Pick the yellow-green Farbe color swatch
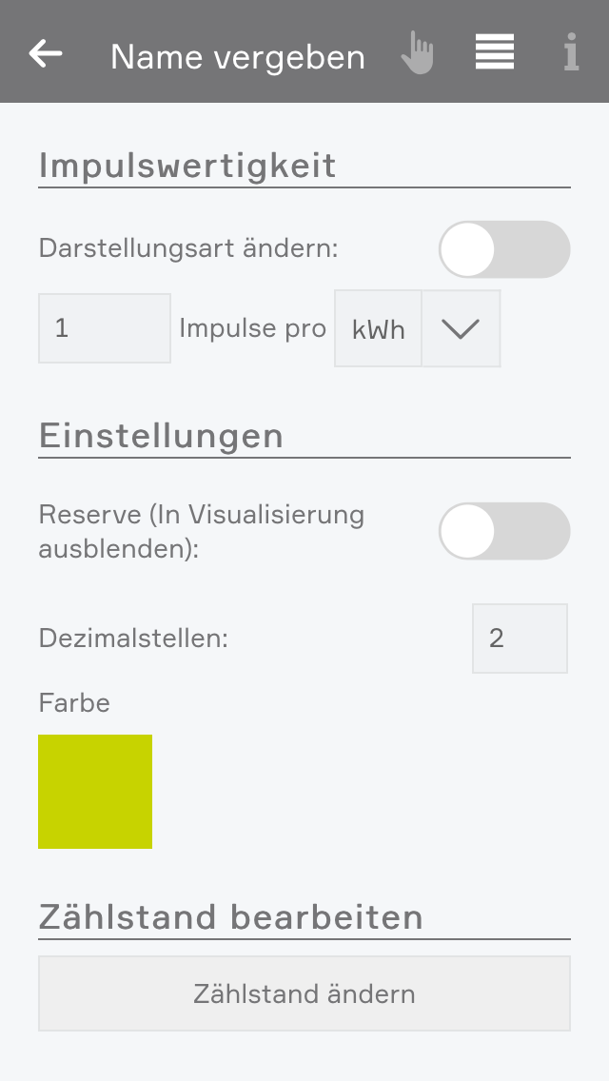This screenshot has height=1081, width=609. [x=95, y=792]
